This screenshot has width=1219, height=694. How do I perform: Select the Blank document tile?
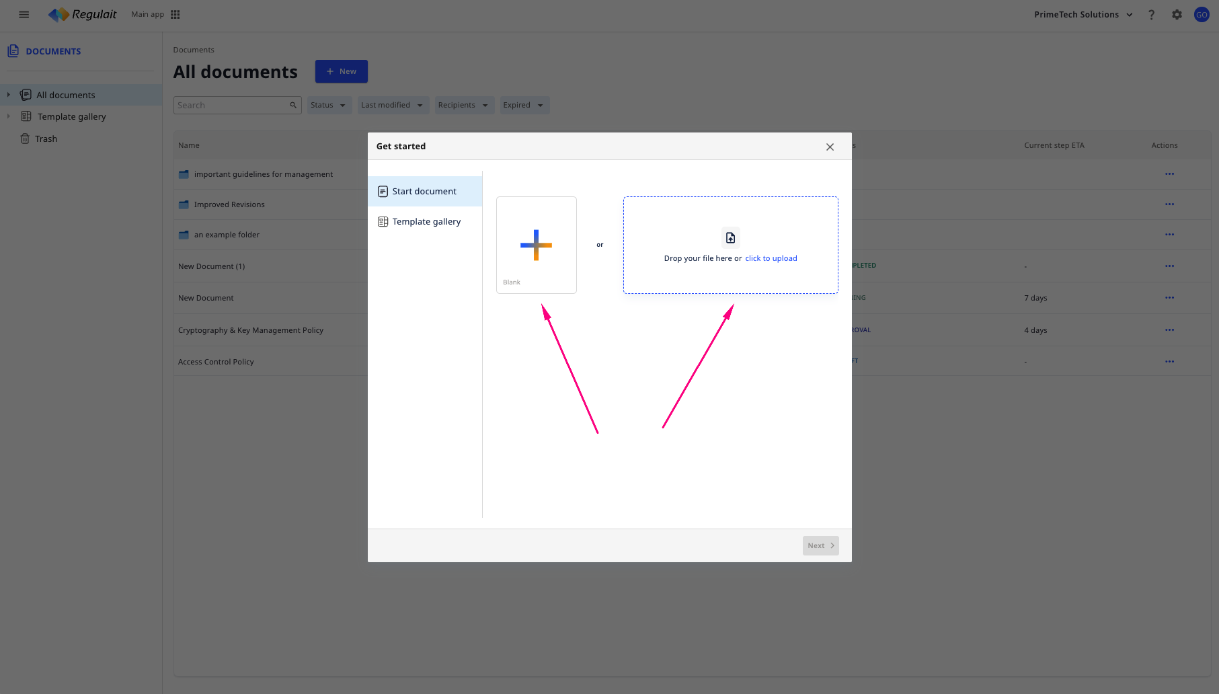pos(536,245)
